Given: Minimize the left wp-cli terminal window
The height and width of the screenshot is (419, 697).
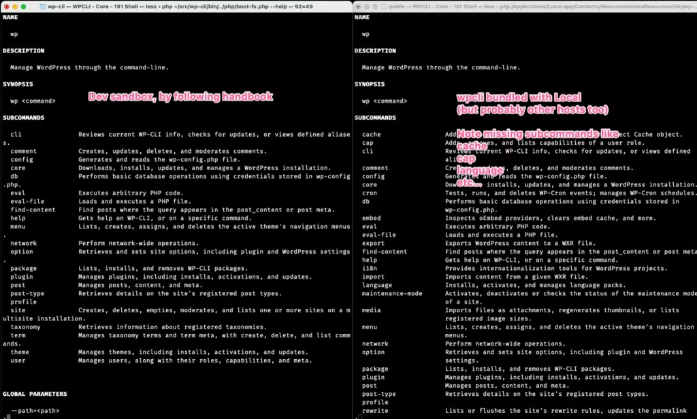Looking at the screenshot, I should [x=15, y=7].
